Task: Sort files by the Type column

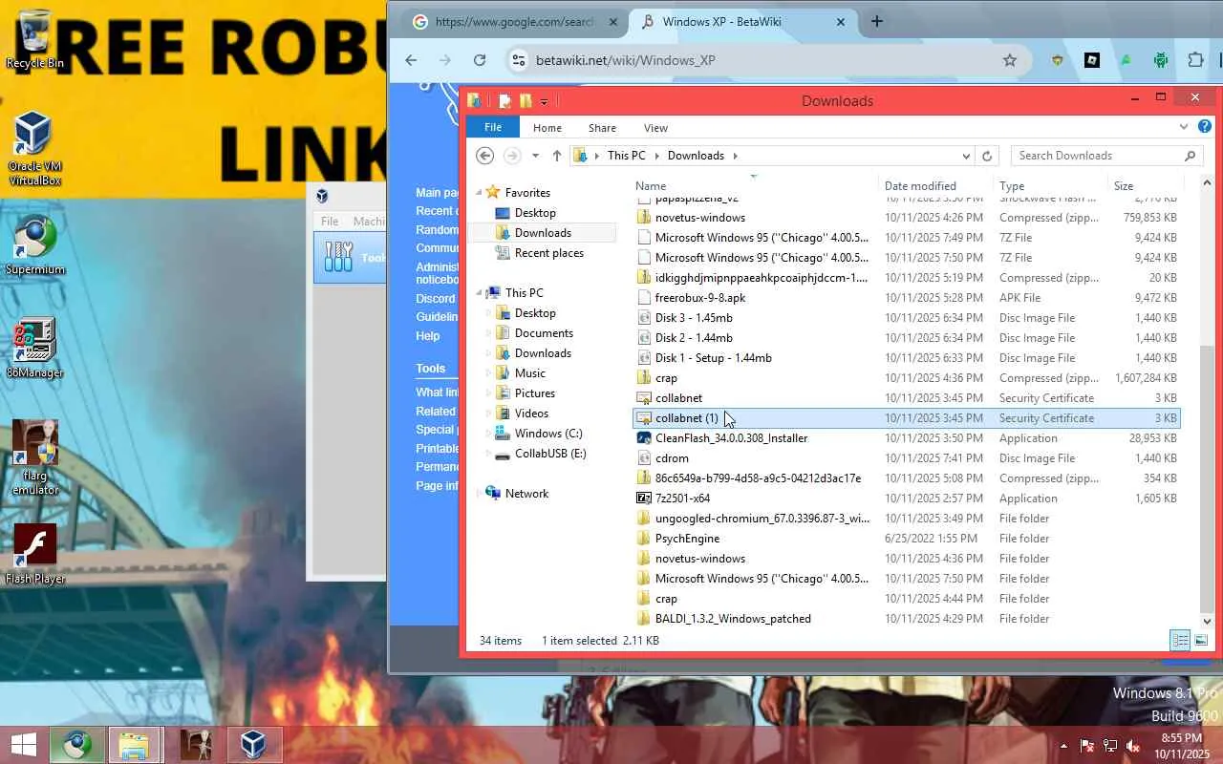Action: pyautogui.click(x=1051, y=186)
